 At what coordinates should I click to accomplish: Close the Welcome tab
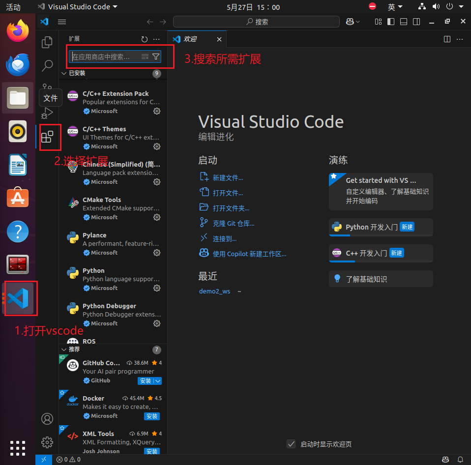(x=219, y=39)
